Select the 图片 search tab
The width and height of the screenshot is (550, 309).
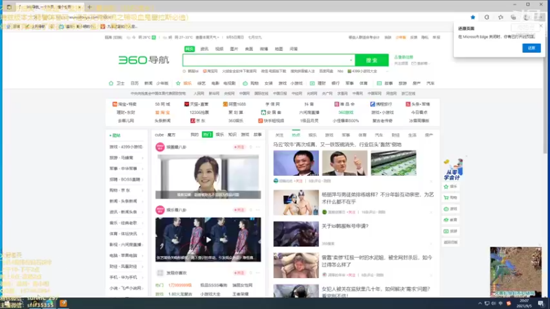(234, 49)
